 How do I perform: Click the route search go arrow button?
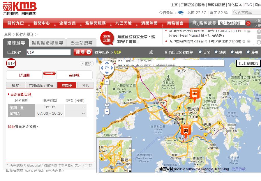point(248,23)
